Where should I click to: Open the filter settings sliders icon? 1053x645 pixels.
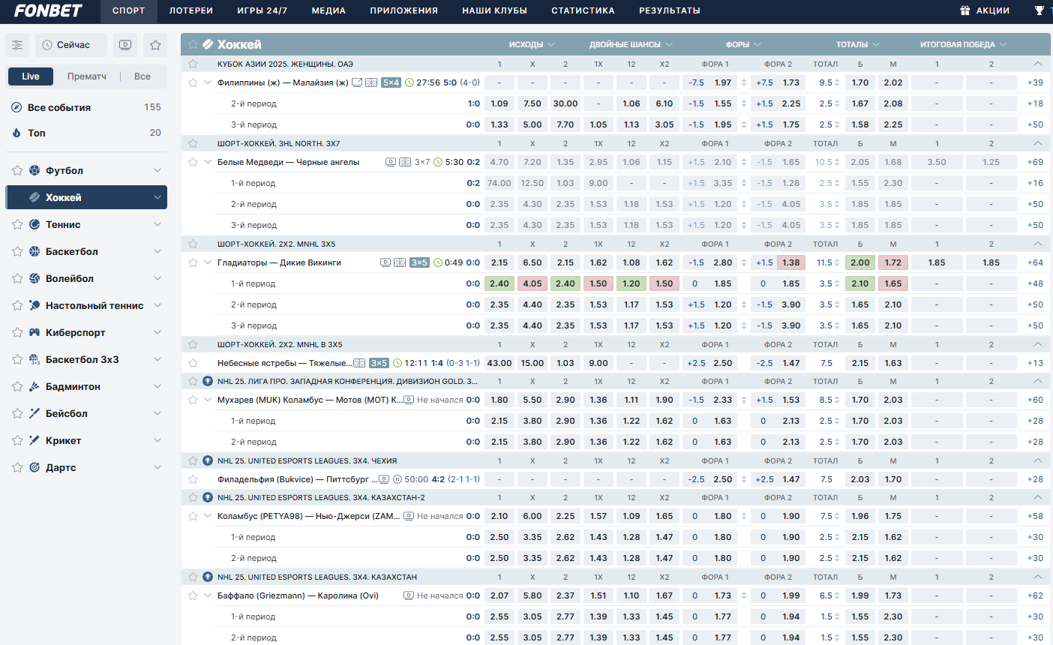coord(17,45)
